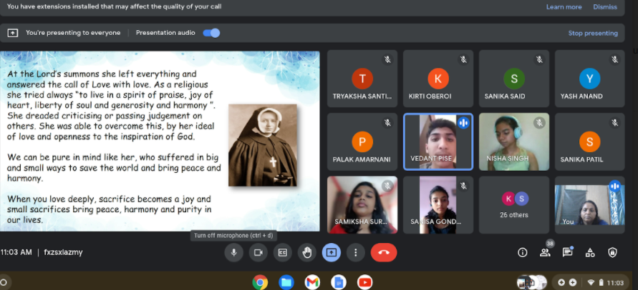Select Vedant Pise video tile

click(438, 141)
